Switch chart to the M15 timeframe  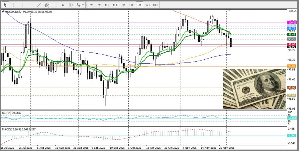(108, 5)
